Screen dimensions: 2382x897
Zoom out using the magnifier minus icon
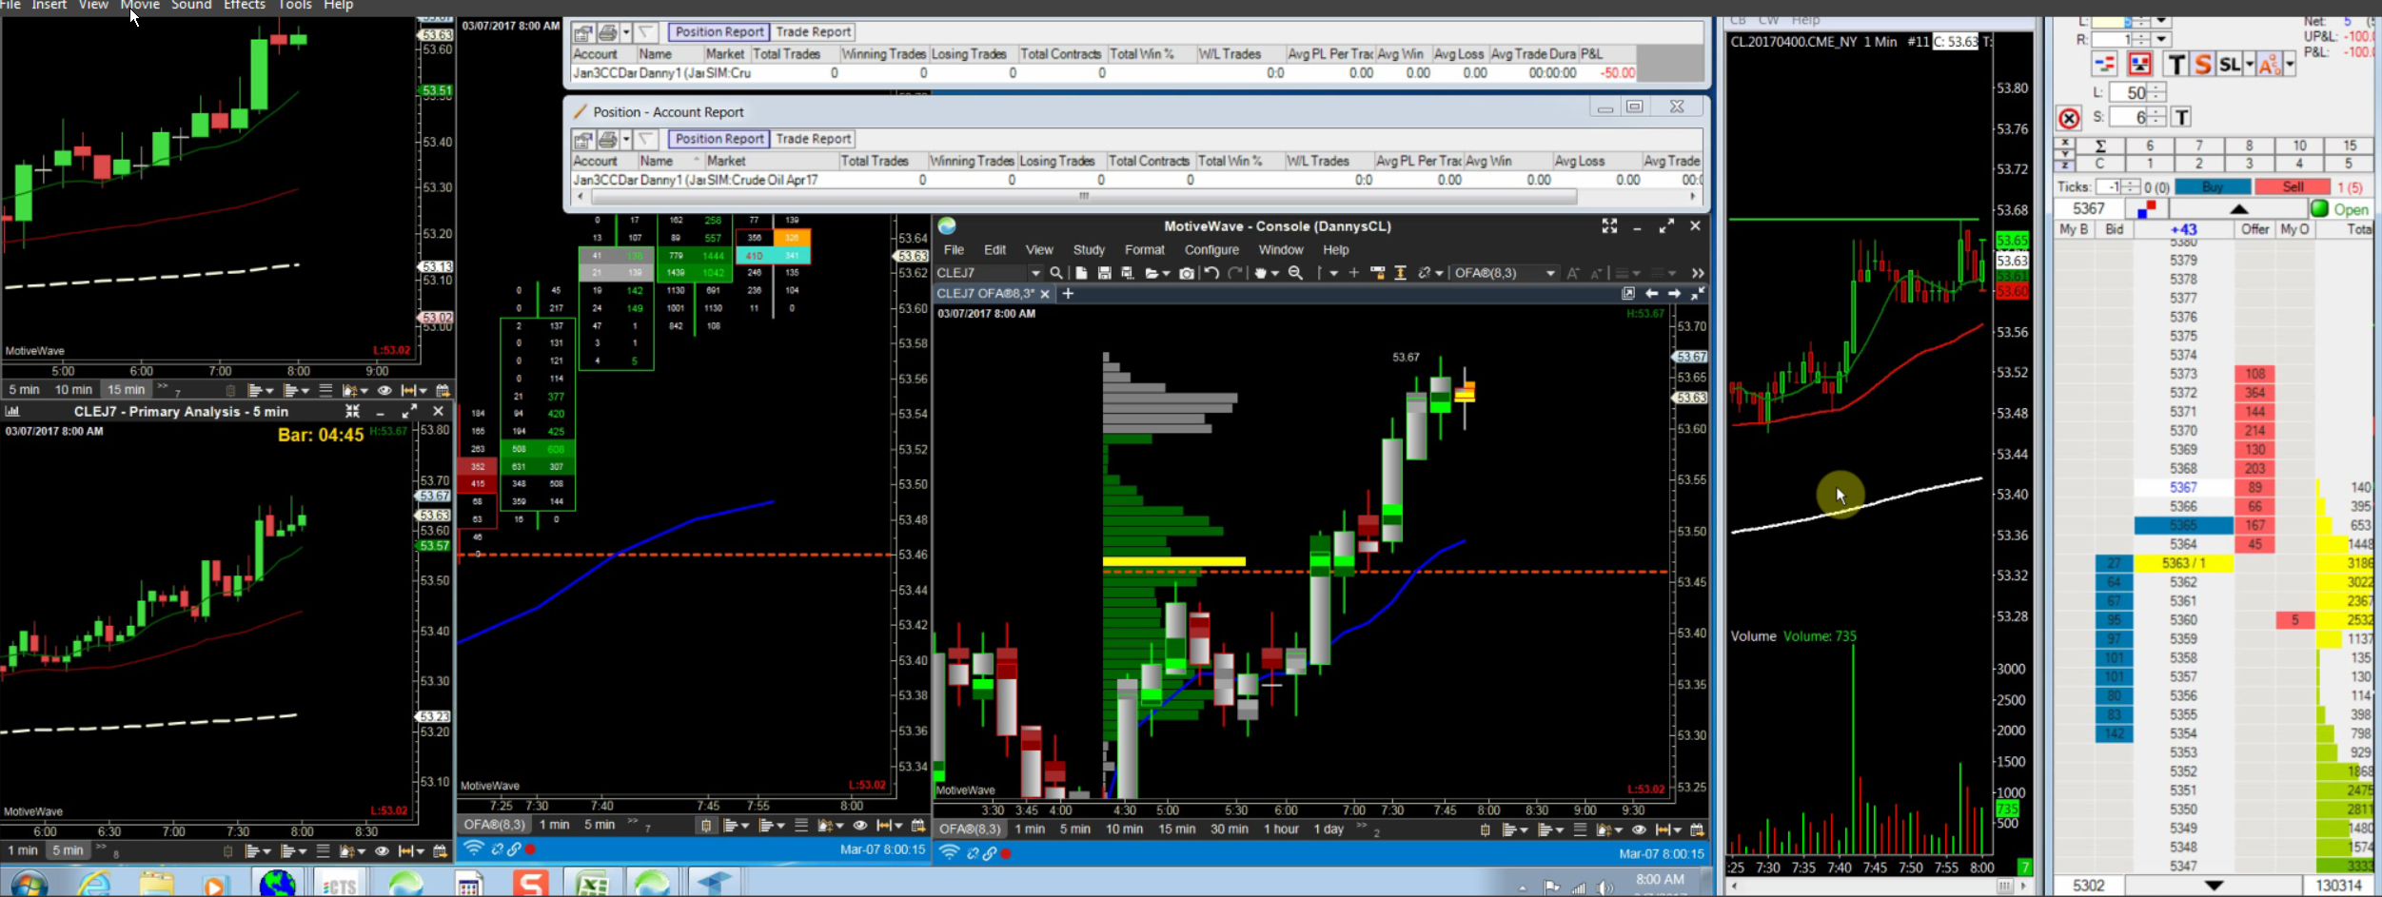pyautogui.click(x=1295, y=273)
